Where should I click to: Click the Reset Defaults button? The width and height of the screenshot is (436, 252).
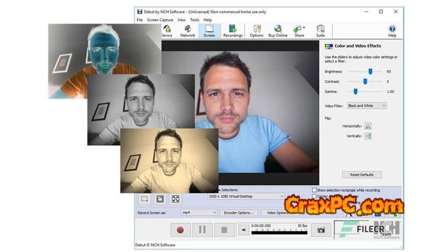[362, 174]
